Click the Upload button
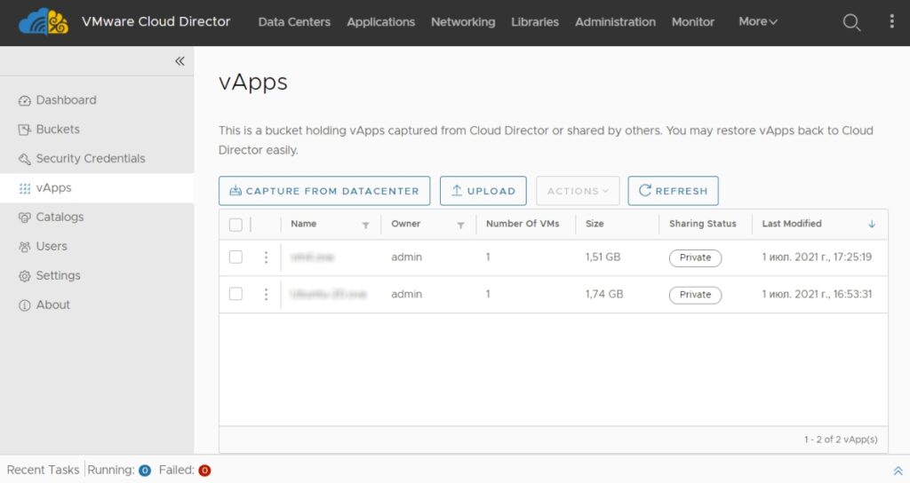Image resolution: width=910 pixels, height=483 pixels. (483, 191)
